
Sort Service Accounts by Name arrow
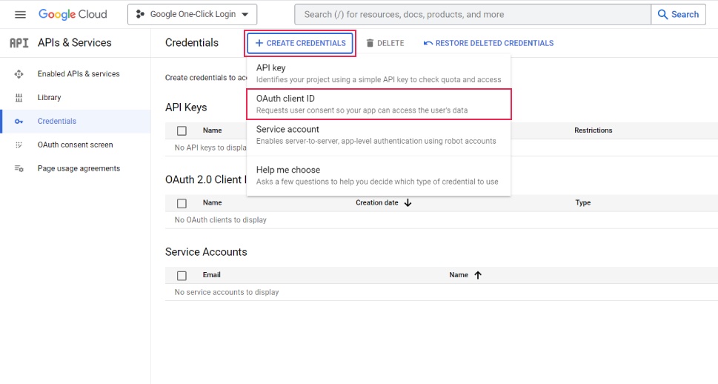tap(478, 275)
